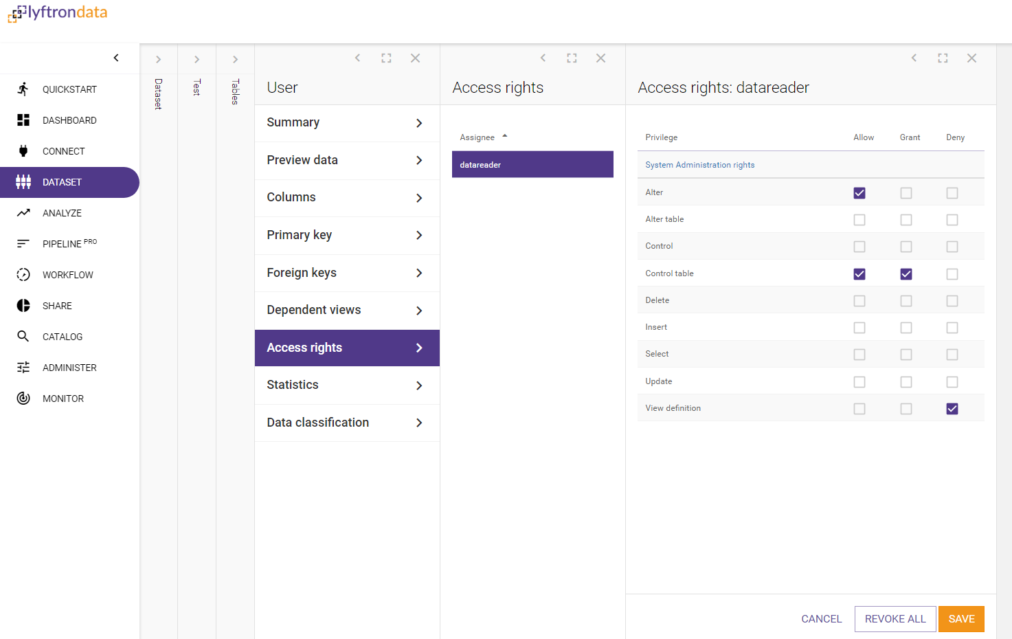
Task: Open Data classification menu item
Action: pos(347,423)
